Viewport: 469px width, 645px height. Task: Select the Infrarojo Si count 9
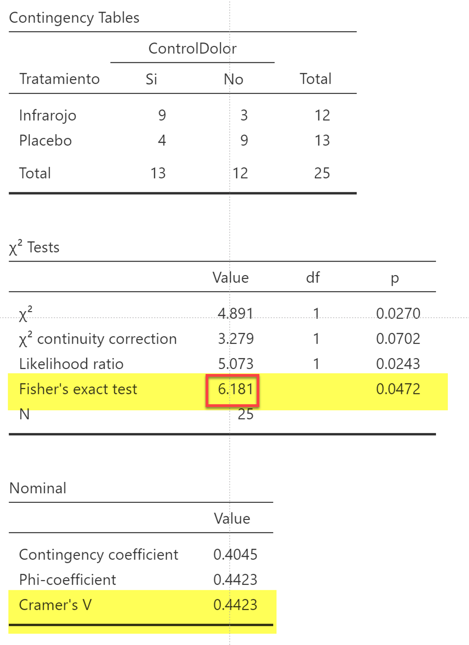pos(162,115)
